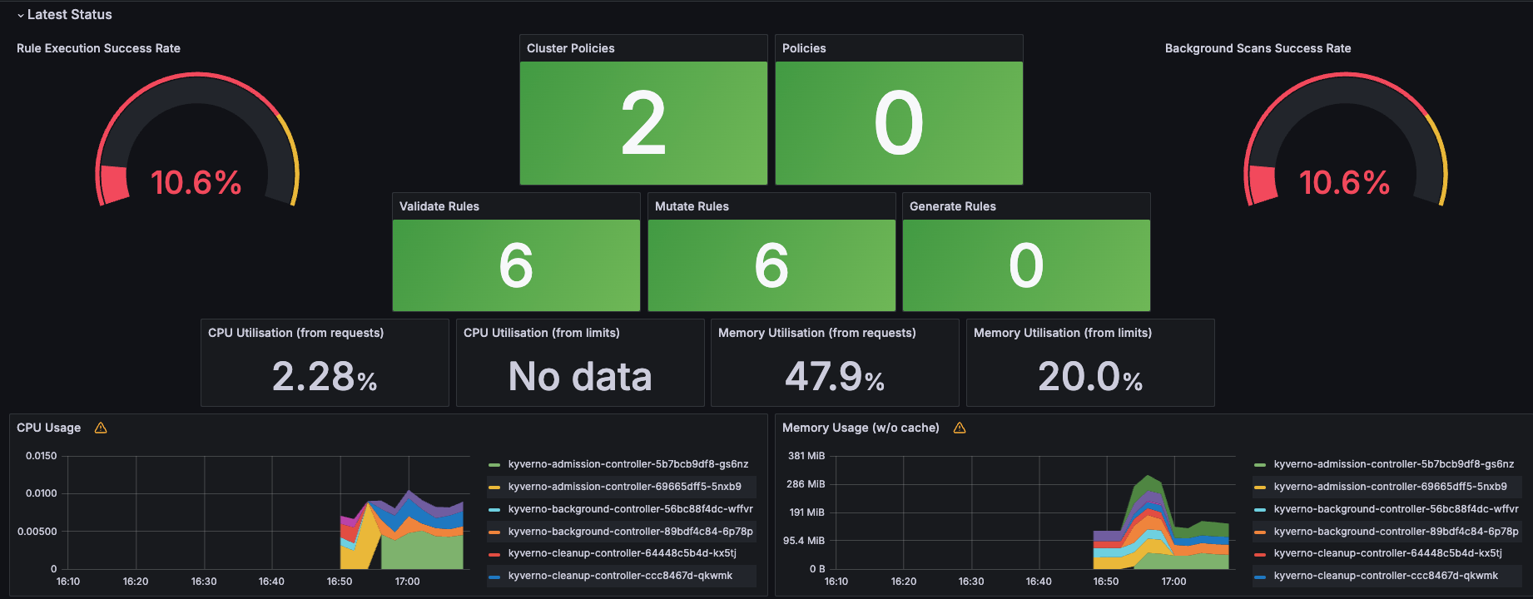Viewport: 1533px width, 599px height.
Task: Toggle kyverno-background-controller-89bdf4c84-6p78p in Memory Usage legend
Action: pos(1397,532)
